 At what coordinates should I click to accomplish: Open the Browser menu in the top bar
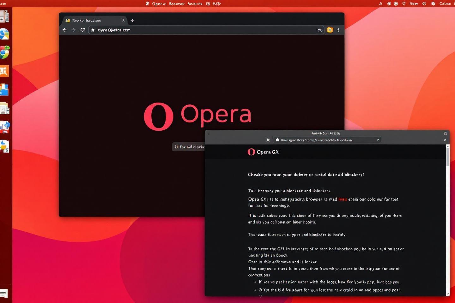point(177,4)
